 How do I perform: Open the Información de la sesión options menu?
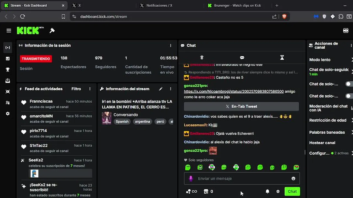pyautogui.click(x=171, y=45)
